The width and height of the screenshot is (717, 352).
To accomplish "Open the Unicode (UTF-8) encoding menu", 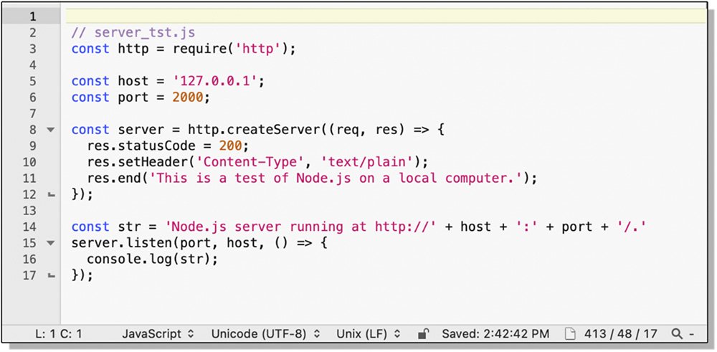I will [263, 333].
